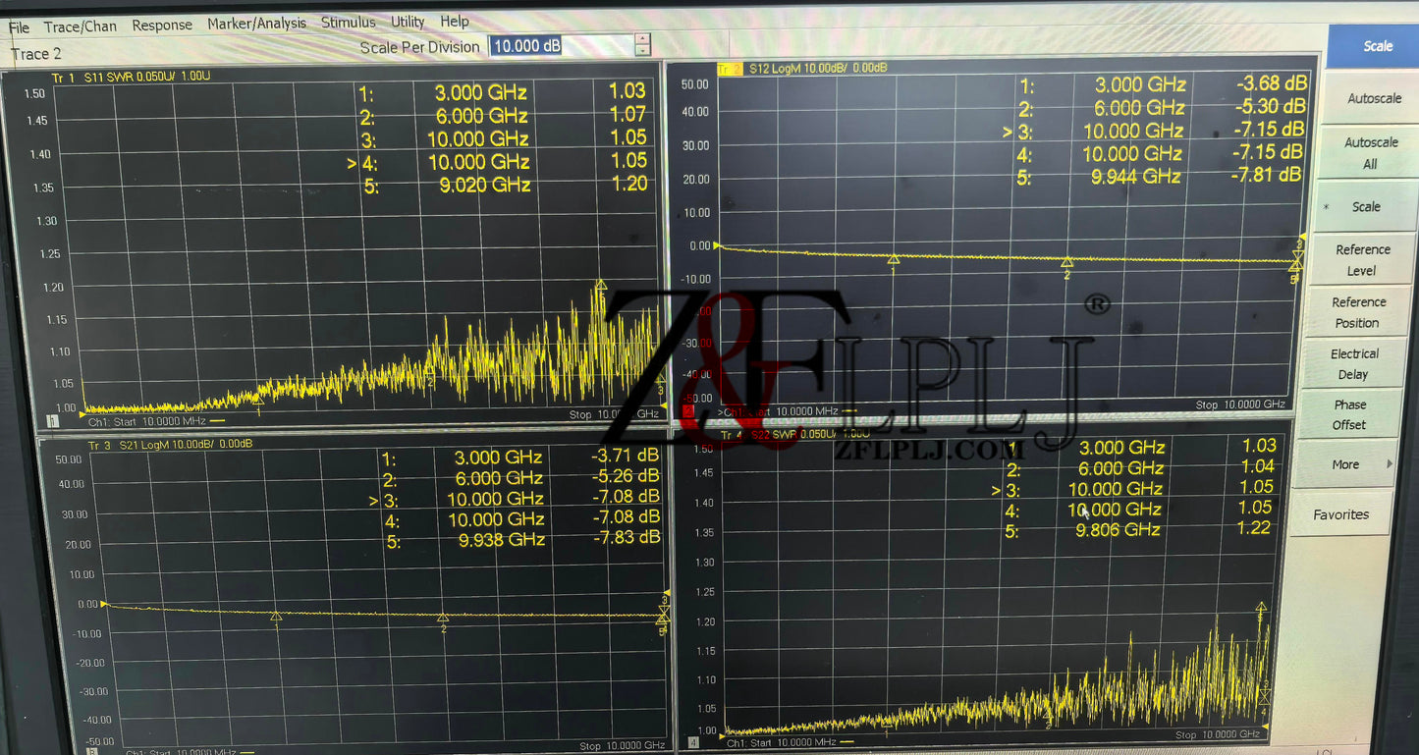The width and height of the screenshot is (1419, 755).
Task: Open the Stimulus menu
Action: click(x=348, y=22)
